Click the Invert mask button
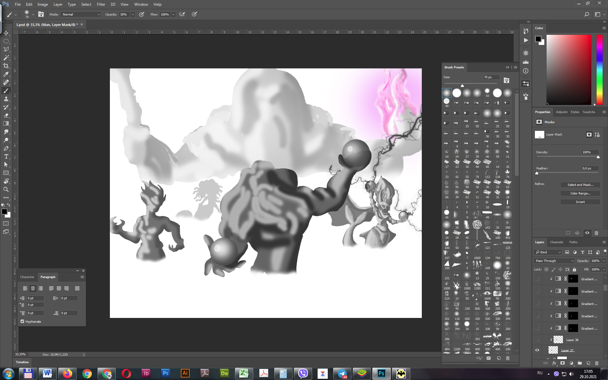Image resolution: width=608 pixels, height=380 pixels. (580, 202)
